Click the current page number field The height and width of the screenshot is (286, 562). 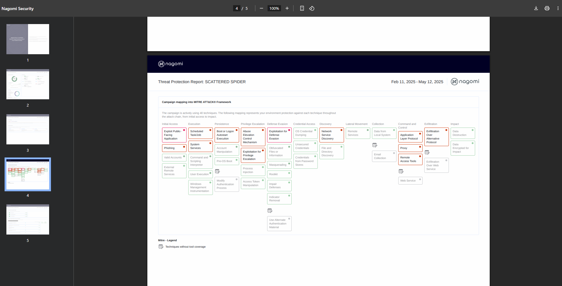tap(237, 8)
